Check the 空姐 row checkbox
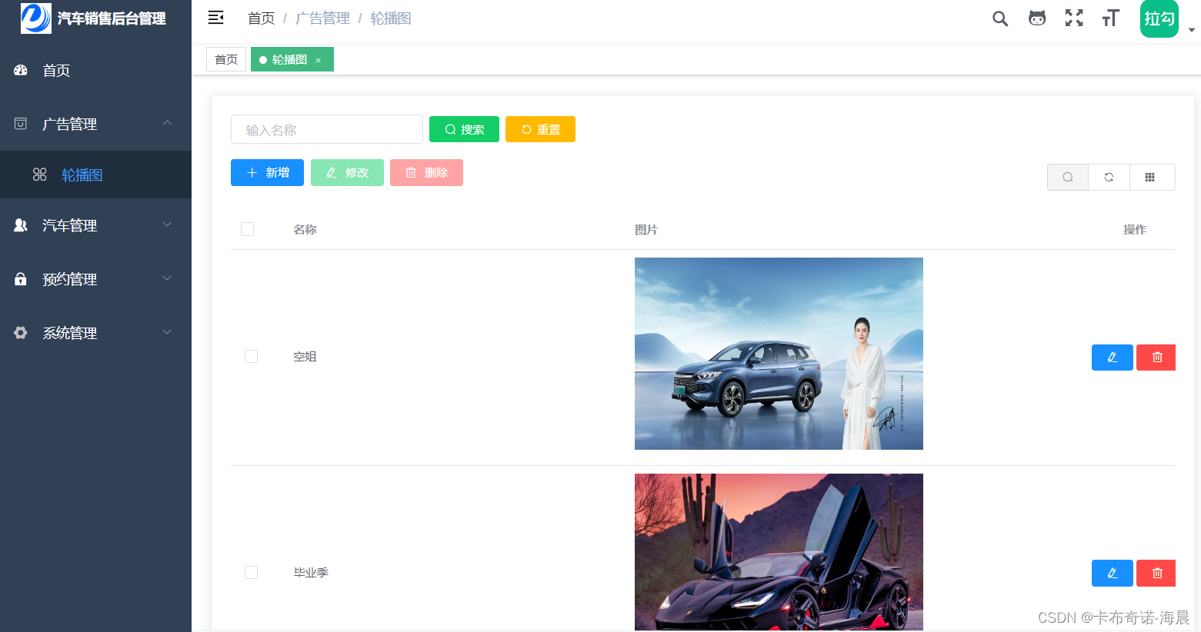 (x=251, y=356)
